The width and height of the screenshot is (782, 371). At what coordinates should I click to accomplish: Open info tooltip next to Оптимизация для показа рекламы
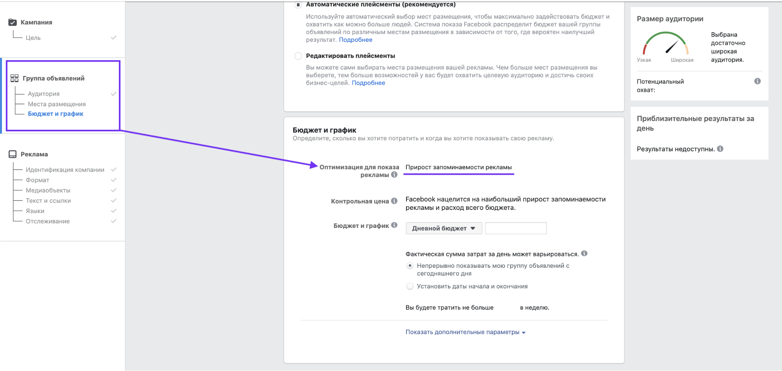(394, 174)
